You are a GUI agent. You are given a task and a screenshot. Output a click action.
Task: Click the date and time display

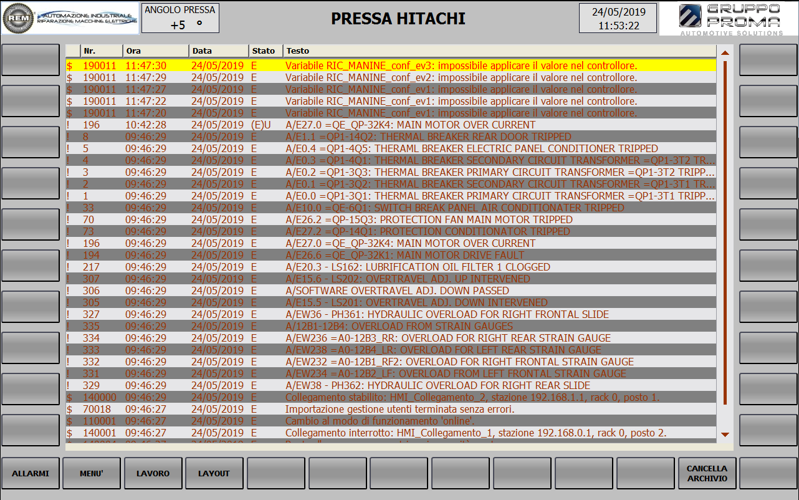coord(618,18)
